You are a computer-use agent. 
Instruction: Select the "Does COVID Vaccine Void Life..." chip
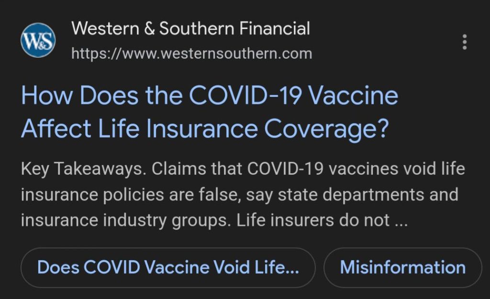pos(168,267)
